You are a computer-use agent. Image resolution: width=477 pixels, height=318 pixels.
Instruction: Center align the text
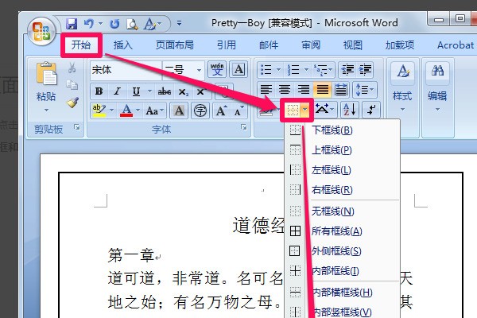click(285, 90)
